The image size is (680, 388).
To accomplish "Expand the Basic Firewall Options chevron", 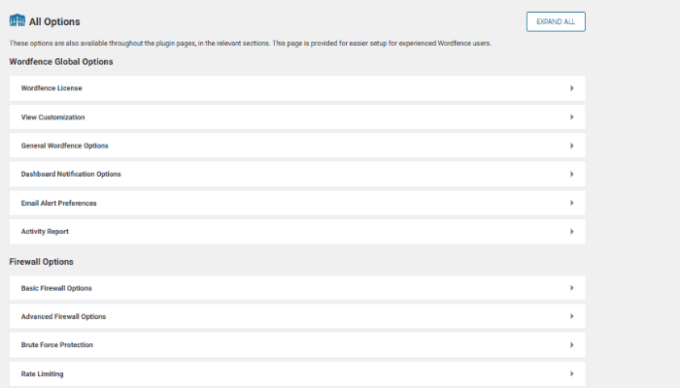I will 571,288.
